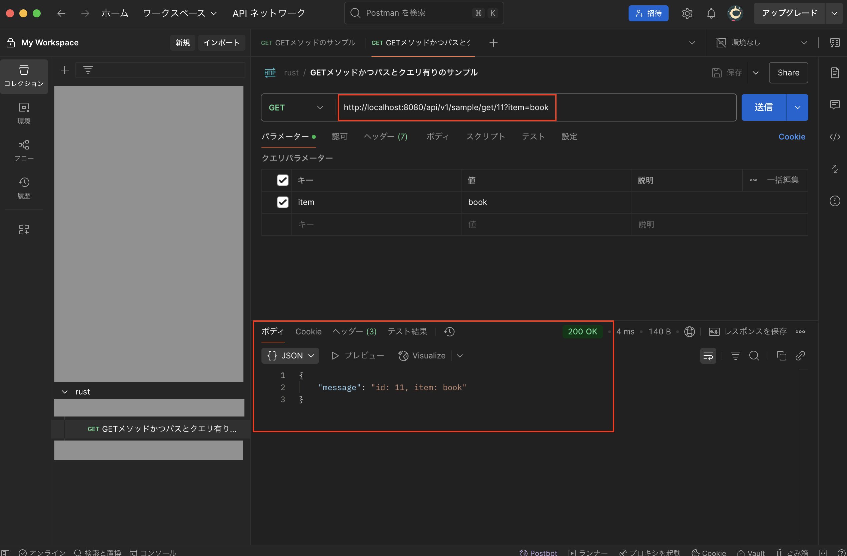Viewport: 847px width, 556px height.
Task: Open the GET method dropdown
Action: pyautogui.click(x=296, y=107)
